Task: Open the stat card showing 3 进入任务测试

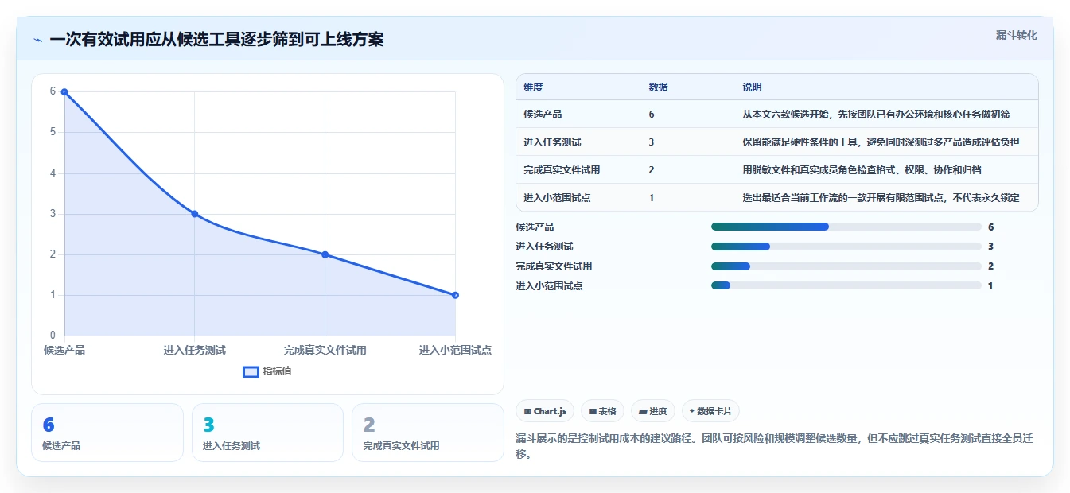Action: (x=267, y=433)
